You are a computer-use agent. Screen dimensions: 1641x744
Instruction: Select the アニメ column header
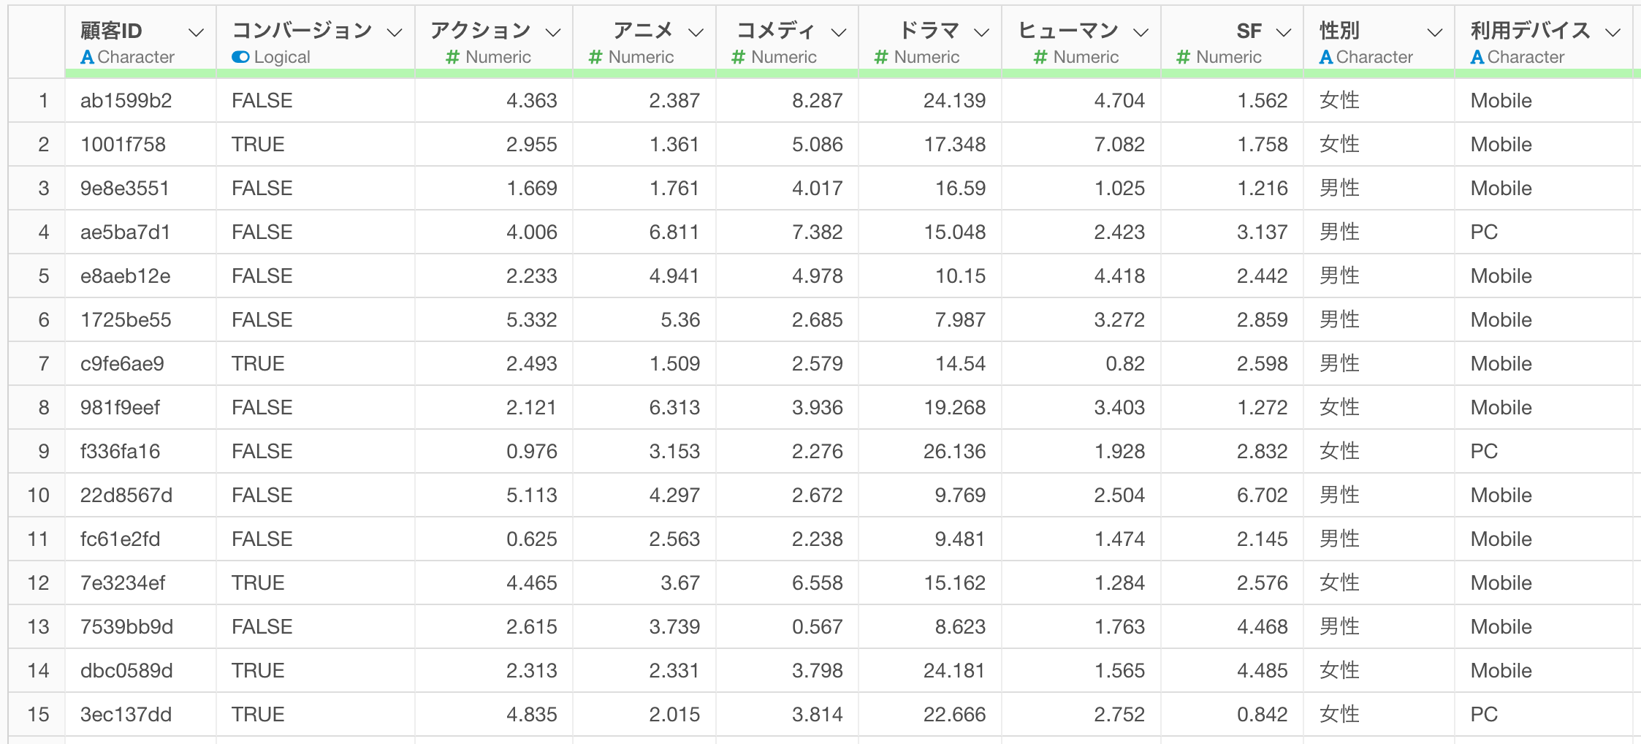coord(642,31)
